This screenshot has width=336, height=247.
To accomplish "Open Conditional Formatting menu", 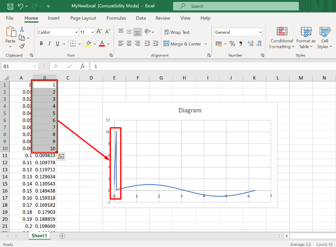I will coord(282,38).
